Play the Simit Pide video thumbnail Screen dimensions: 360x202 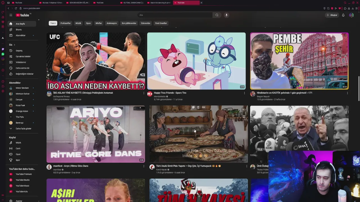(x=199, y=134)
